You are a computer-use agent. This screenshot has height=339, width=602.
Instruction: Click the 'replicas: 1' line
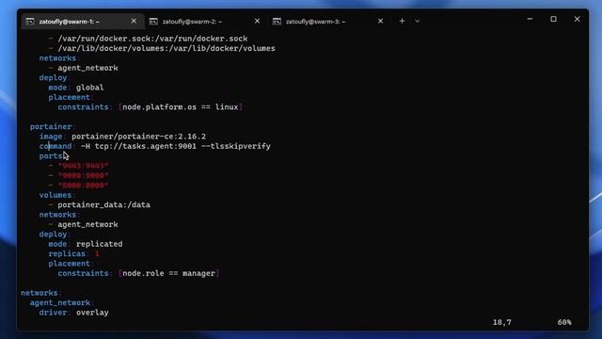(x=73, y=253)
